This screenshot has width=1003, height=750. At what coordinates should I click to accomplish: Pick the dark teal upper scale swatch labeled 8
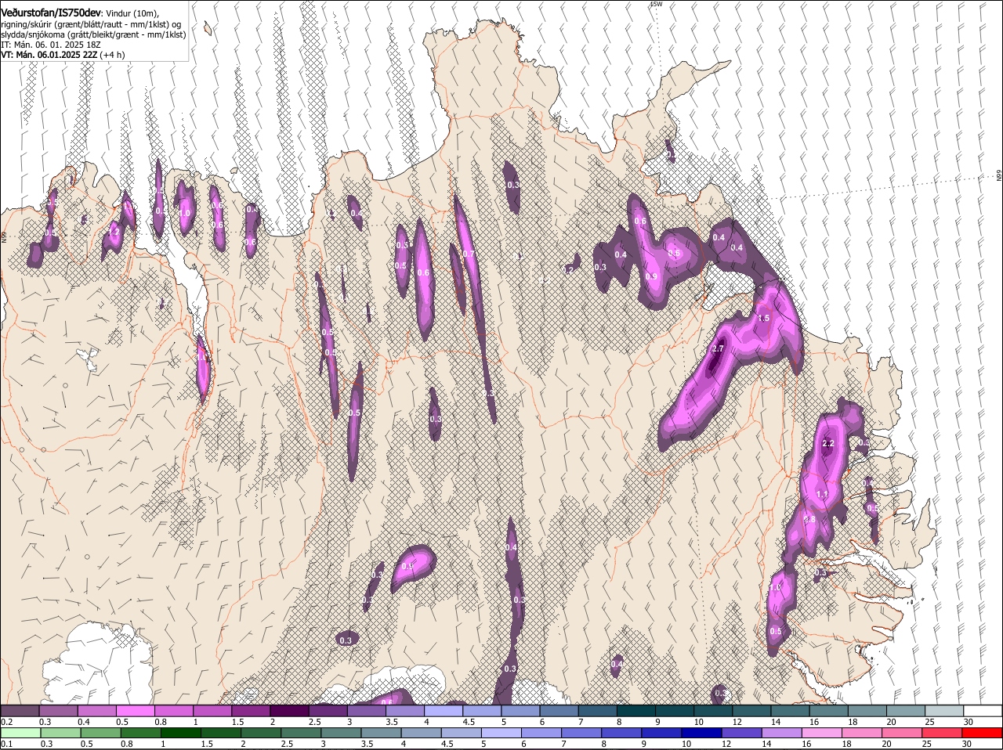point(636,711)
